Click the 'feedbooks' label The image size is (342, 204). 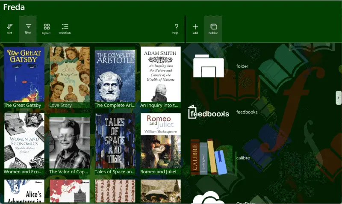tap(247, 112)
